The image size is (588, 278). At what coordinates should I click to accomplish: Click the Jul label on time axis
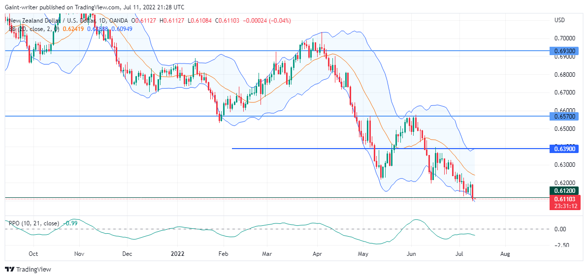click(x=460, y=254)
